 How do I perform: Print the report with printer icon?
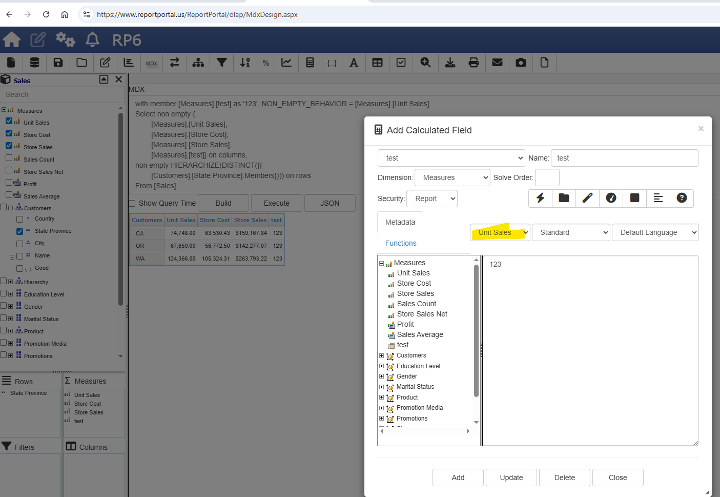474,63
